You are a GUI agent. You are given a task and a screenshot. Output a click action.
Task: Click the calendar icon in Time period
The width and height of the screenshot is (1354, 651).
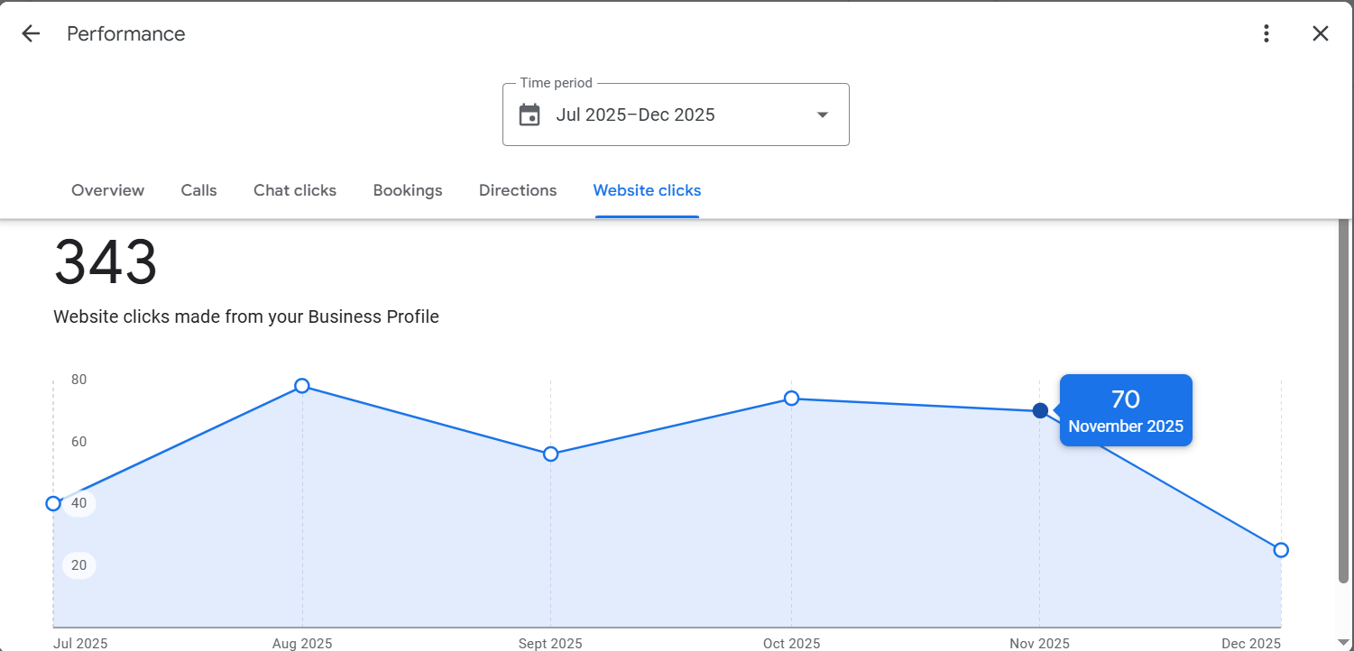point(530,115)
